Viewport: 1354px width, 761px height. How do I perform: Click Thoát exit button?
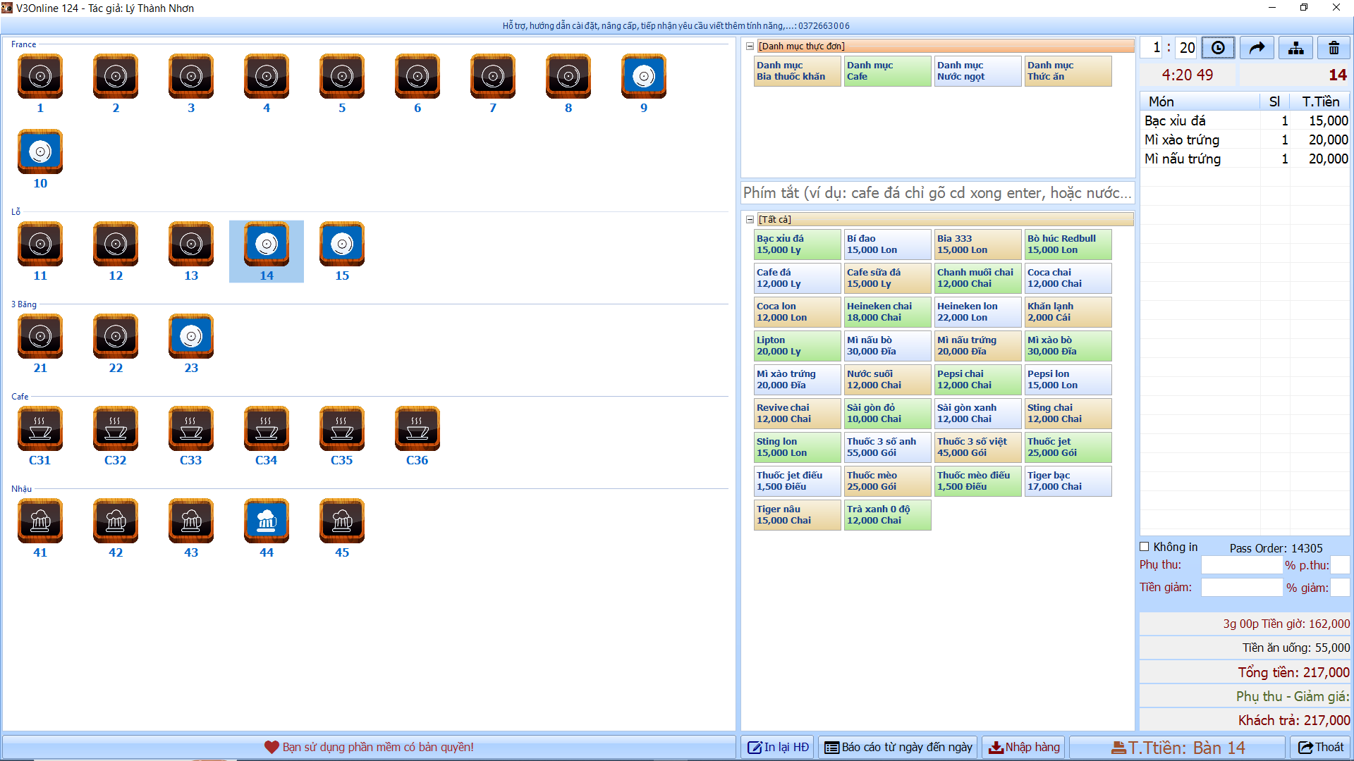1321,747
